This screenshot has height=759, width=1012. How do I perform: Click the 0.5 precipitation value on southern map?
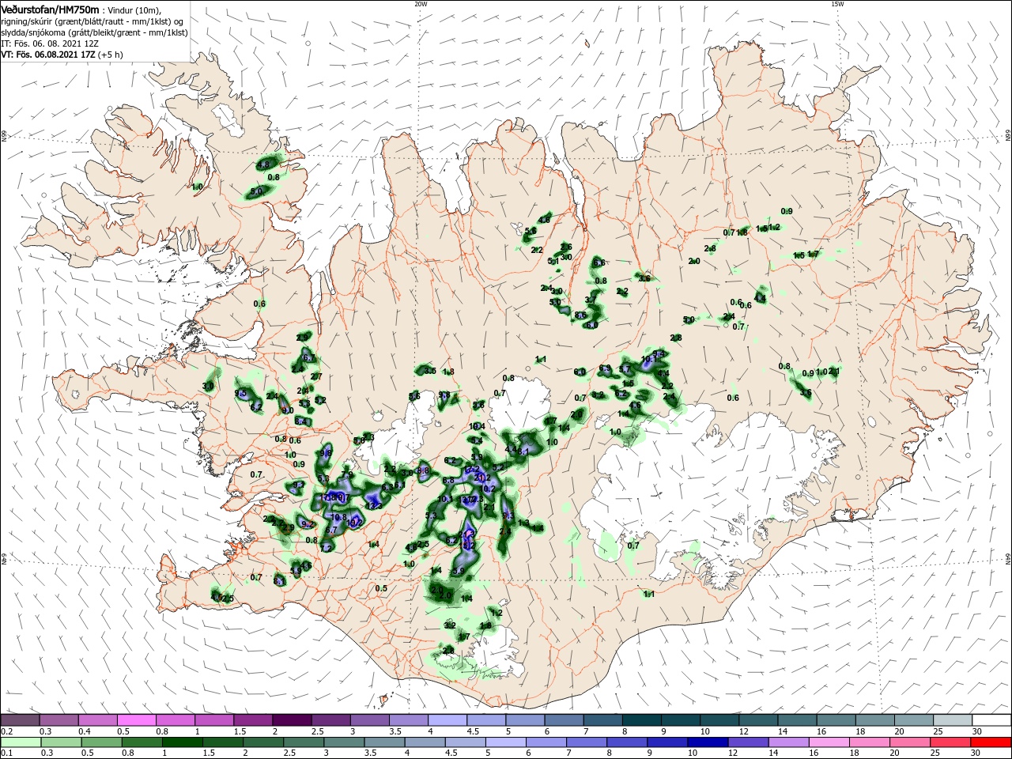coord(381,588)
